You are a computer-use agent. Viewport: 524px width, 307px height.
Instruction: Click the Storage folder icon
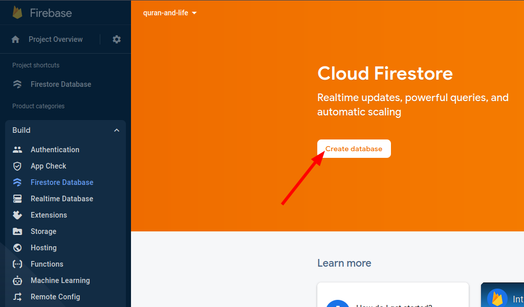(x=17, y=231)
